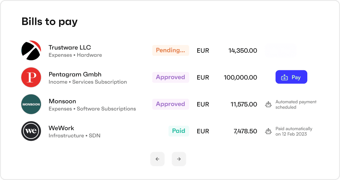Click the Pending status badge
Viewport: 340px width, 180px height.
170,50
